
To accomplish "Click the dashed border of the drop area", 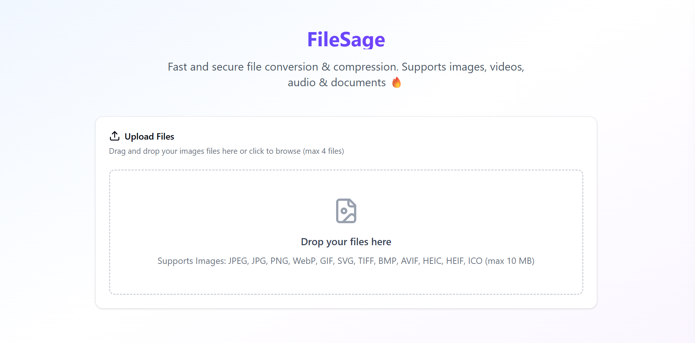I will pyautogui.click(x=346, y=170).
